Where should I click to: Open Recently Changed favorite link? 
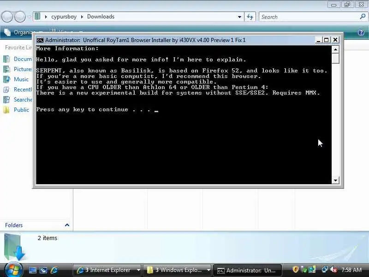coord(23,90)
